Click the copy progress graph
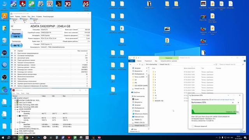Image resolution: width=249 pixels, height=140 pixels. point(215,109)
